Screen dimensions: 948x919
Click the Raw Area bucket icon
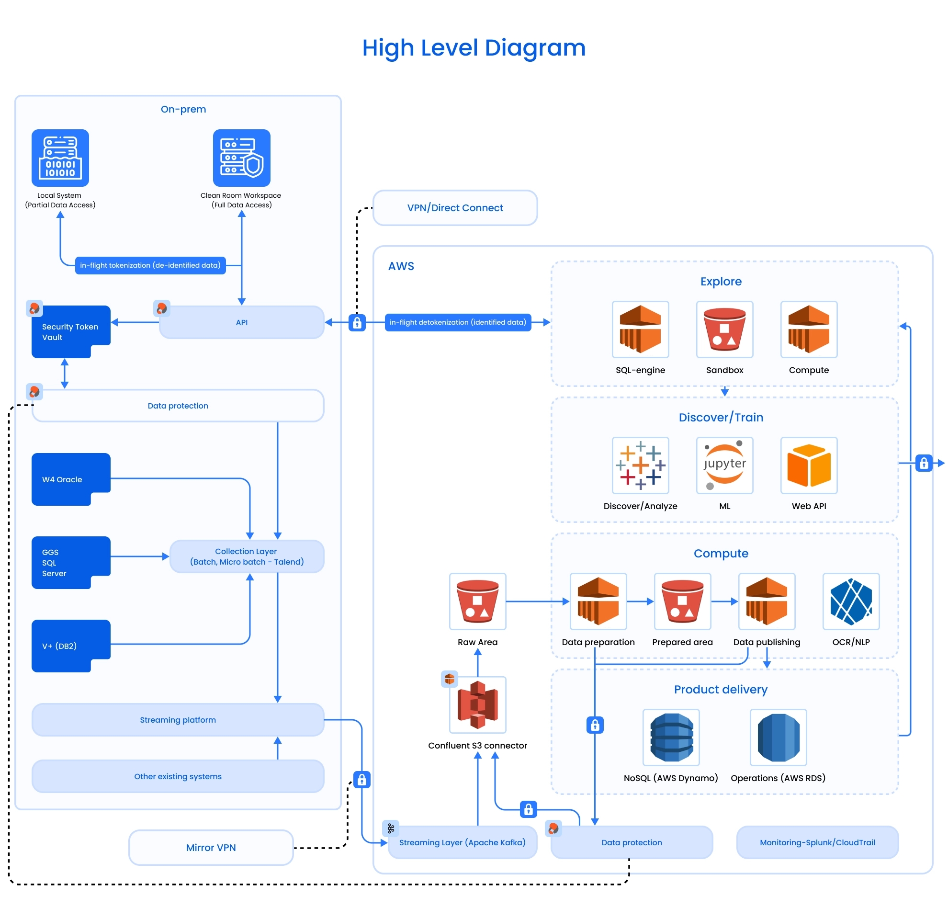point(477,601)
